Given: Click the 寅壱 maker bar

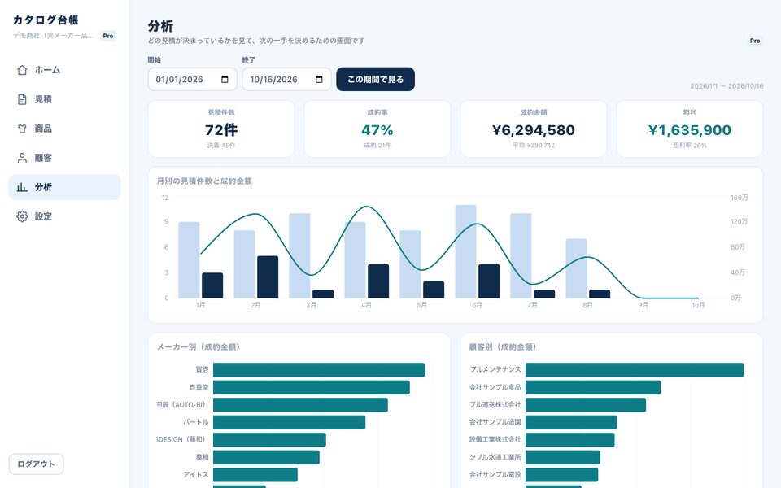Looking at the screenshot, I should coord(319,369).
